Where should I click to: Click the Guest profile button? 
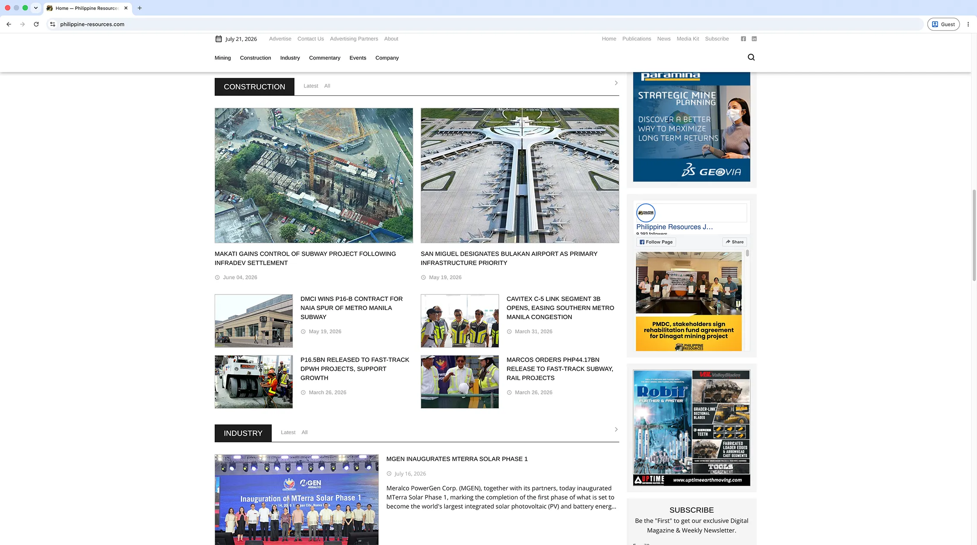[x=943, y=24]
